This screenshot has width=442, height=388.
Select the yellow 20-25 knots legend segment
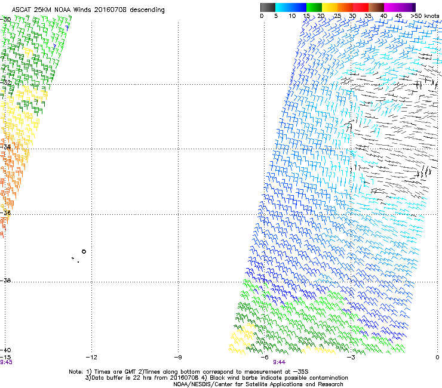(x=330, y=7)
